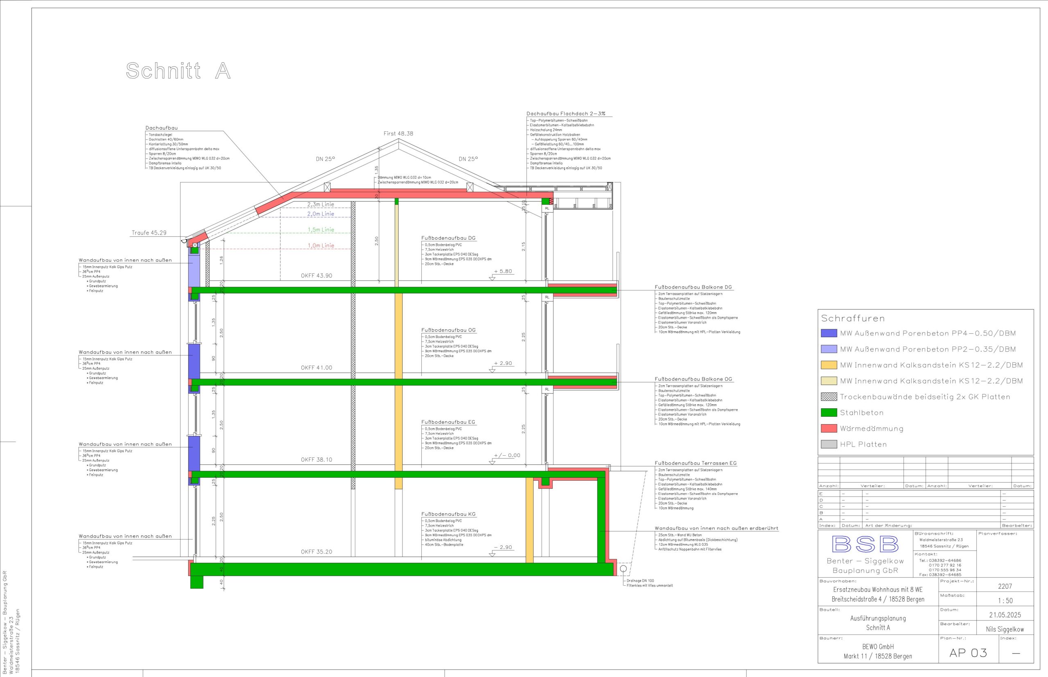Click the dark blue Porenbeton PP4 legend swatch
Screen dimensions: 1048x677
(829, 333)
